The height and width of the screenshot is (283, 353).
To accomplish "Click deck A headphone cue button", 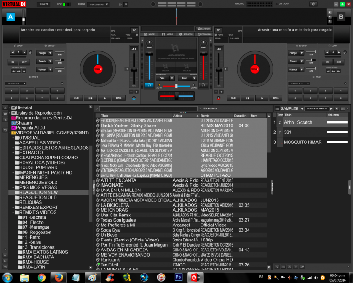I will (149, 85).
